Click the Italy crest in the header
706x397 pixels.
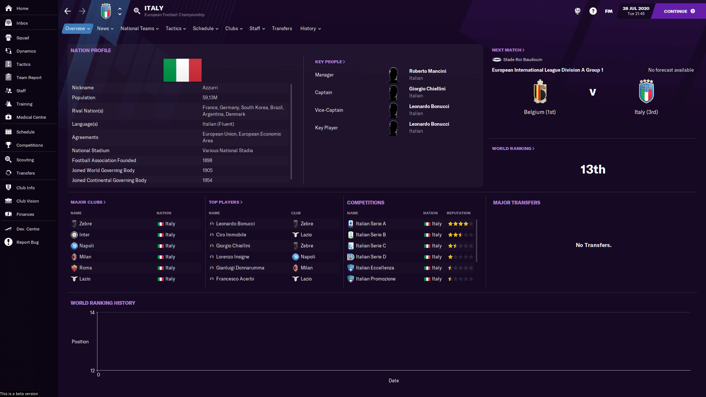click(x=106, y=11)
